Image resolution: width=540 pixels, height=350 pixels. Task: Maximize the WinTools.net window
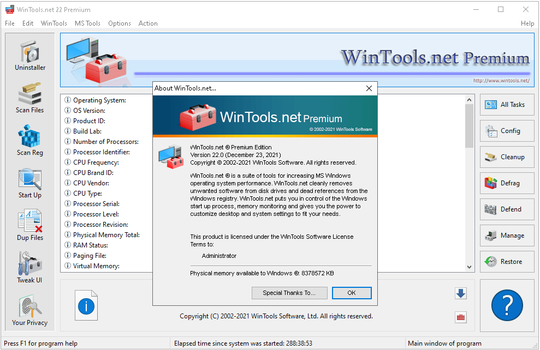pyautogui.click(x=501, y=9)
